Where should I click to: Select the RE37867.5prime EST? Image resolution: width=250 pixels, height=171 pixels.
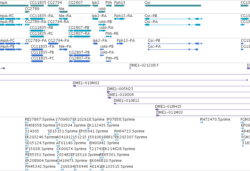coord(27,123)
